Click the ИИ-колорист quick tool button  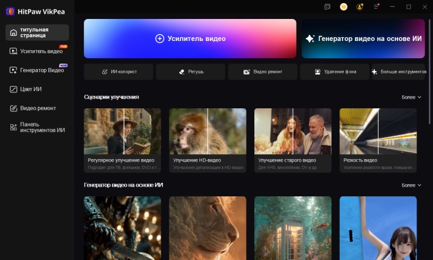point(119,72)
